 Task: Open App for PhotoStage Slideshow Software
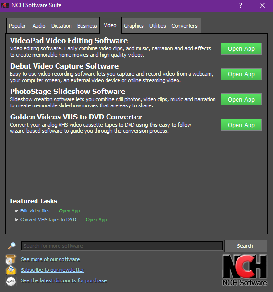coord(241,100)
